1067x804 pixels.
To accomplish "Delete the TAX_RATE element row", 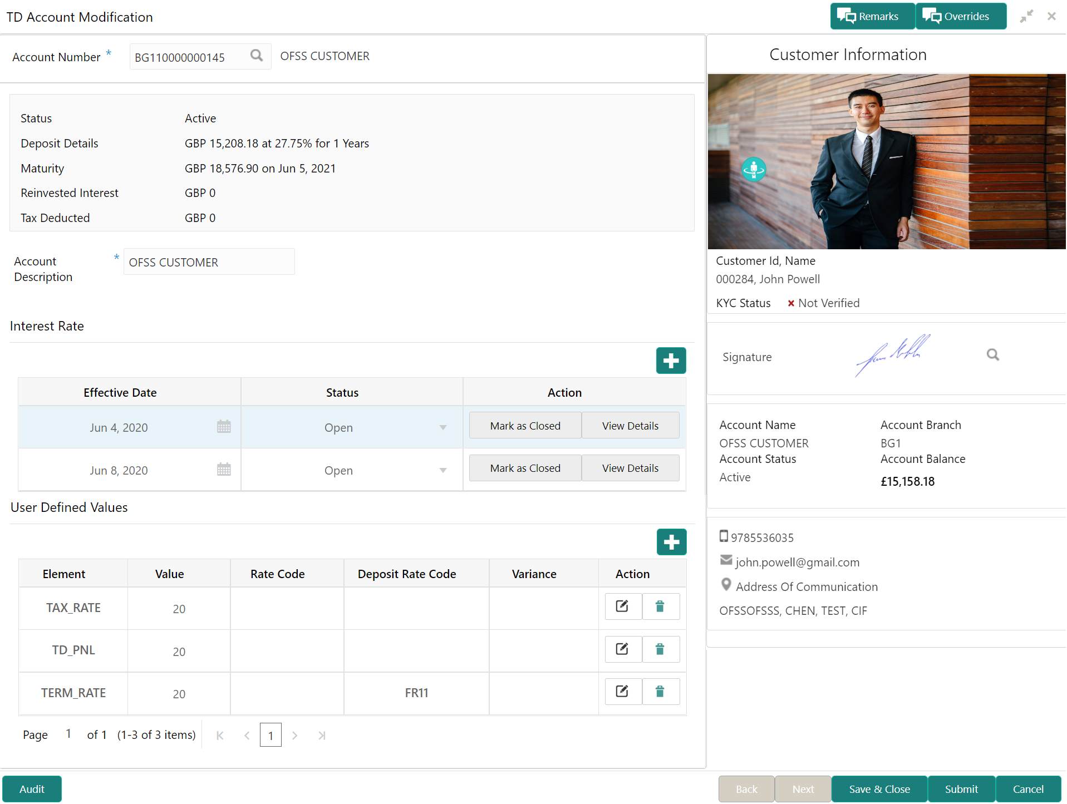I will click(660, 606).
